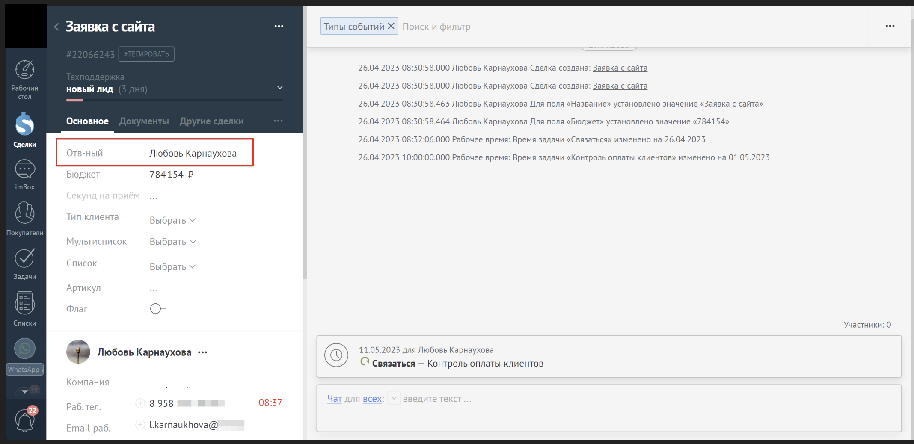The width and height of the screenshot is (914, 444).
Task: Click the green refresh icon before Связаться
Action: tap(365, 362)
